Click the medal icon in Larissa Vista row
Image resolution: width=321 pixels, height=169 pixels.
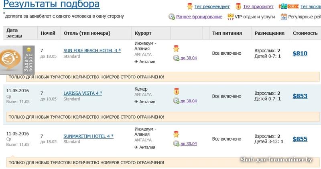click(x=177, y=91)
